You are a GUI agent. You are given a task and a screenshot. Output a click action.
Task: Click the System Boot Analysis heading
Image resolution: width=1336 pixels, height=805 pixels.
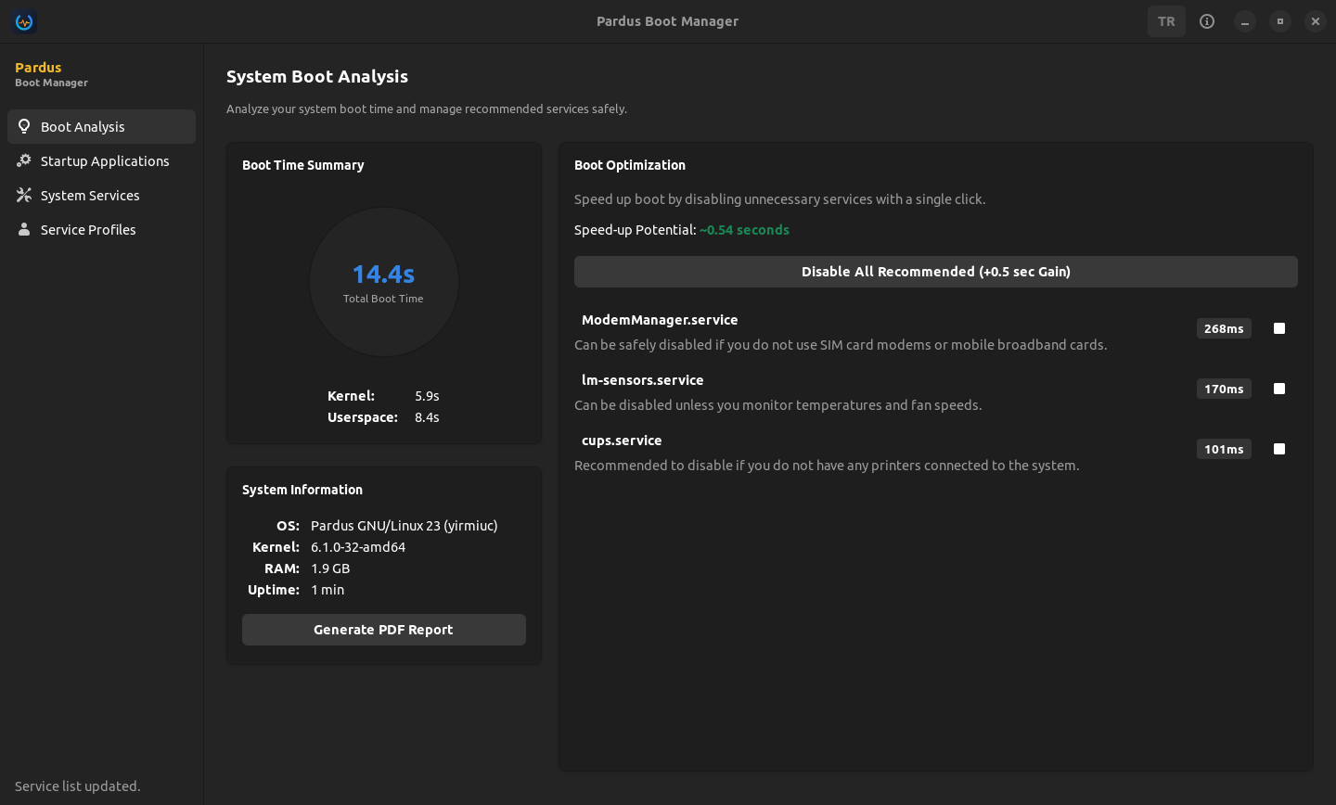tap(317, 77)
